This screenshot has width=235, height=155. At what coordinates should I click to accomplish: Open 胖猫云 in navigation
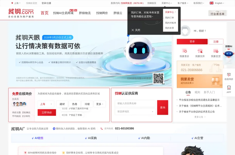point(118,13)
